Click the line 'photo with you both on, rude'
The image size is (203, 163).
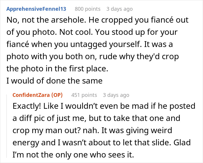[x=93, y=56]
